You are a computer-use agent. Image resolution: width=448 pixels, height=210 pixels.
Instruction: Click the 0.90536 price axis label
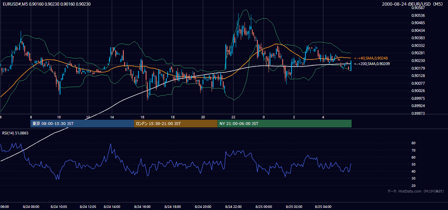coord(418,15)
